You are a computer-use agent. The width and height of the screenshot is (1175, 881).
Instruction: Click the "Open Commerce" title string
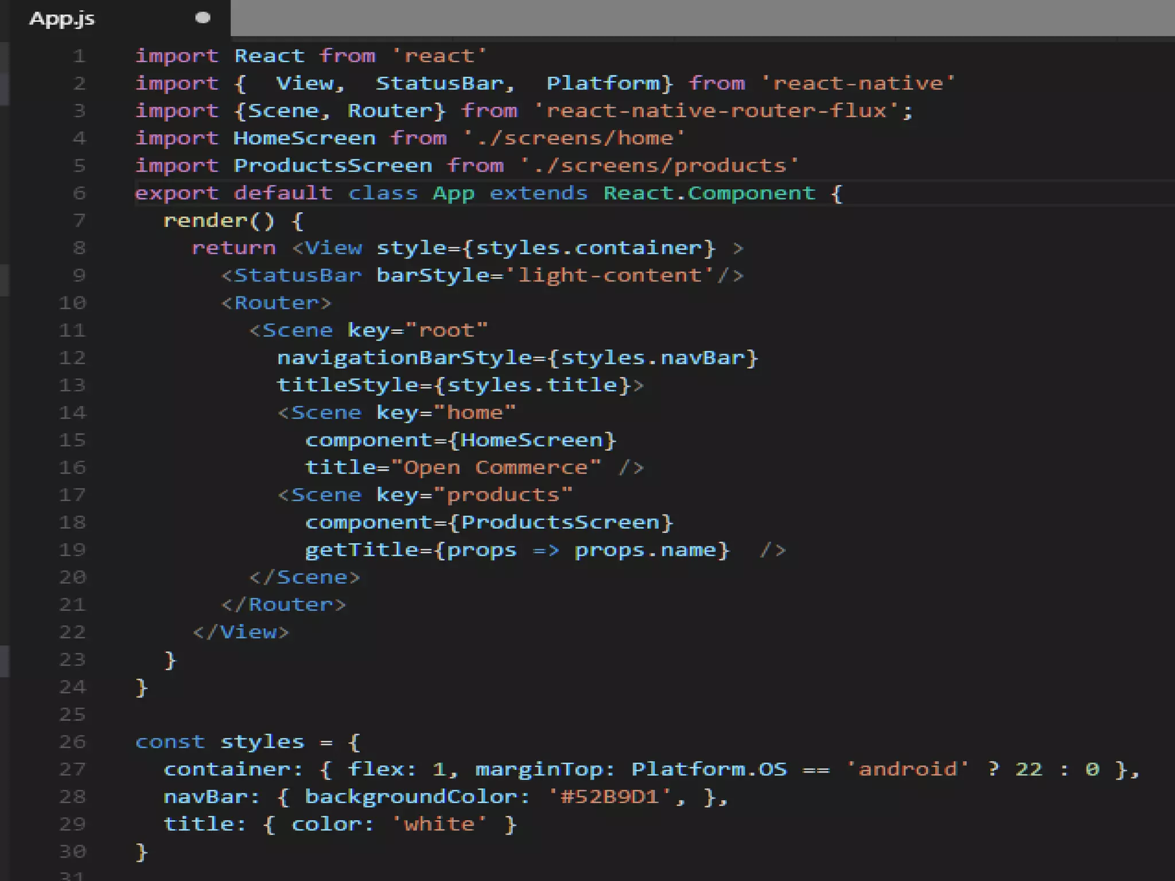click(496, 467)
